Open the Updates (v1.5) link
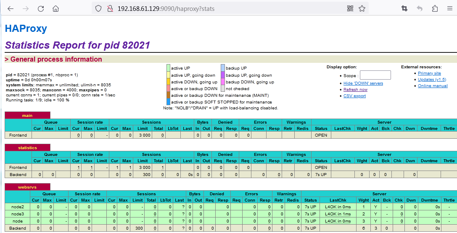Screen dimensions: 457x233 tap(432, 80)
